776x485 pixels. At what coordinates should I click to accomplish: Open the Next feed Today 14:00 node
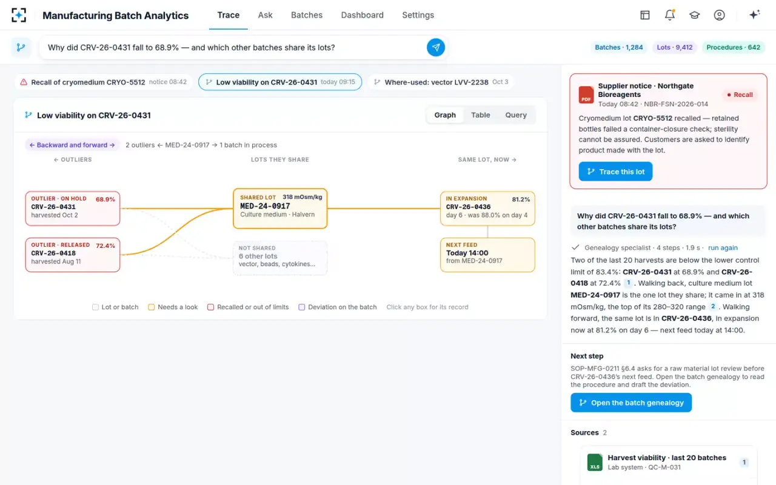pos(487,255)
